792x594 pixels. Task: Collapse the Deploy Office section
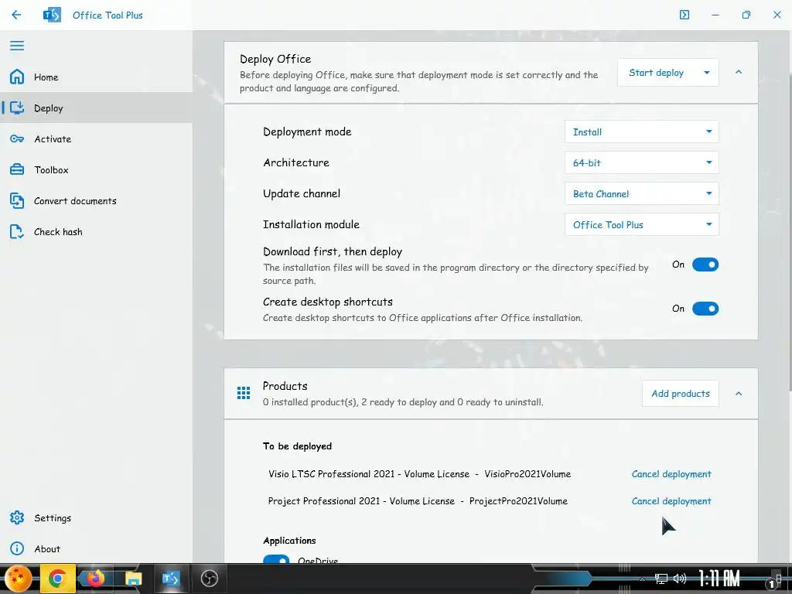[x=739, y=72]
